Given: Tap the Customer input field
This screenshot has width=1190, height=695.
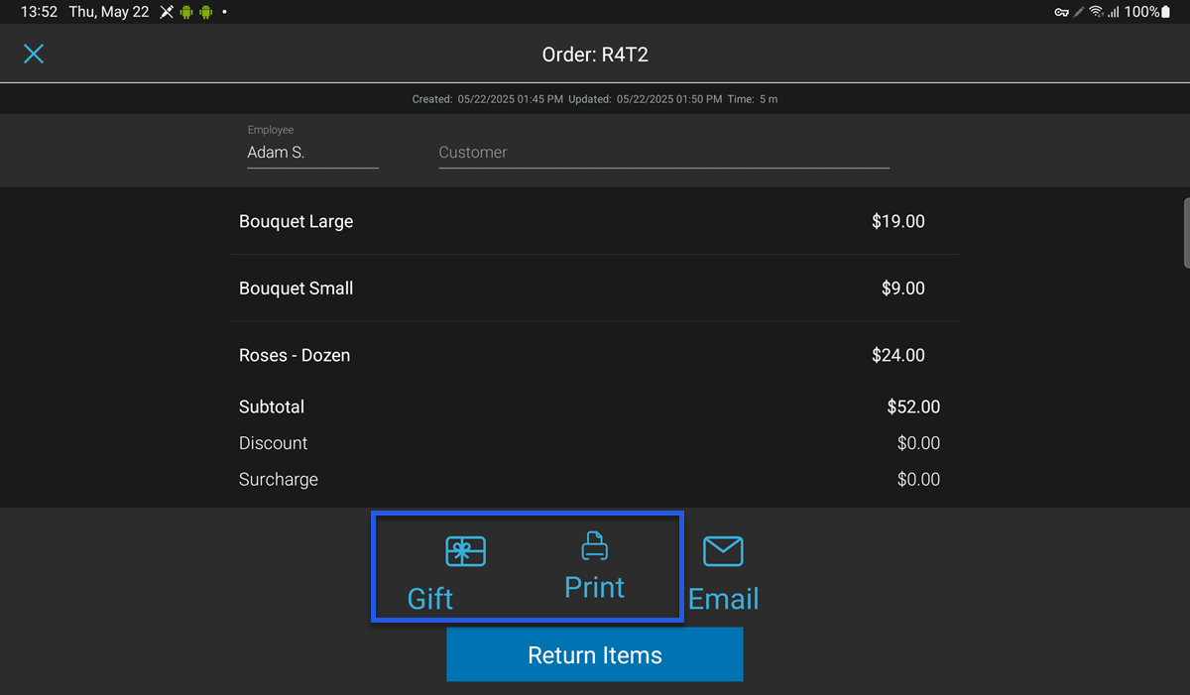Looking at the screenshot, I should coord(662,151).
